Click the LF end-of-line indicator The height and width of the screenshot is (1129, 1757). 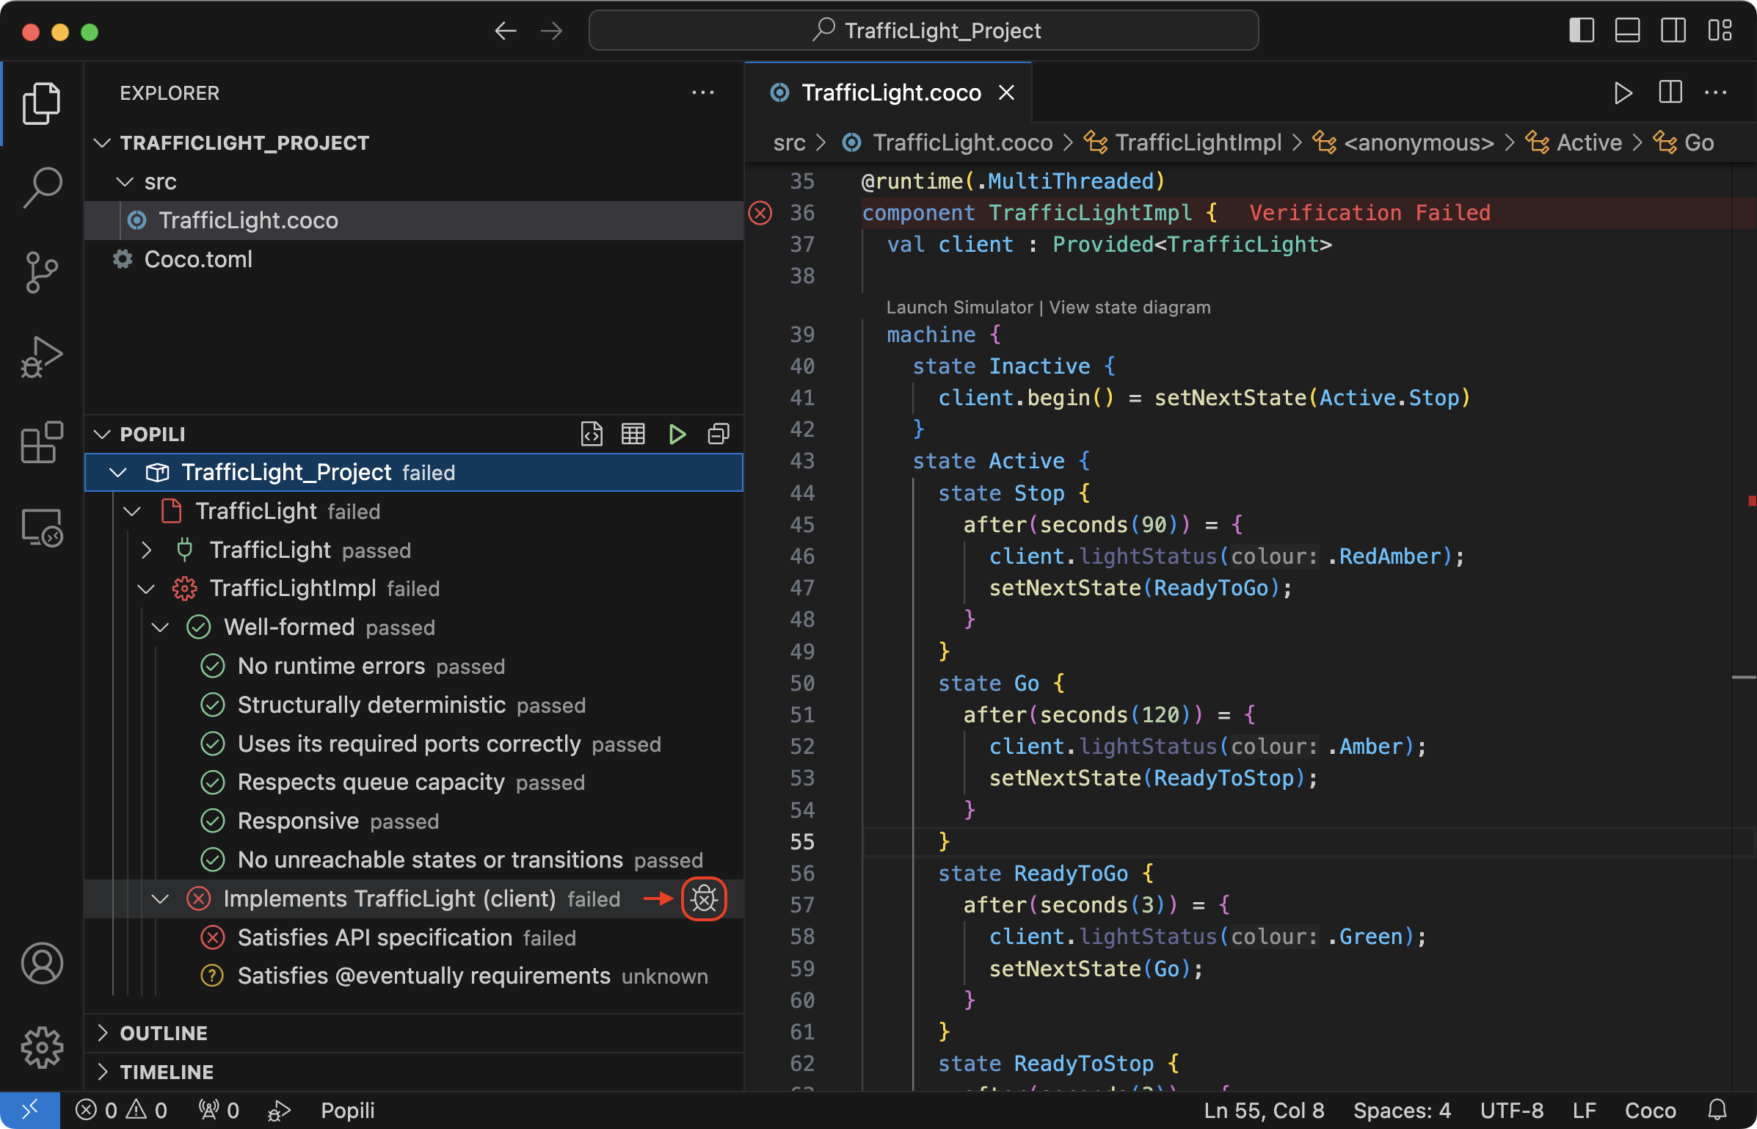click(1585, 1111)
